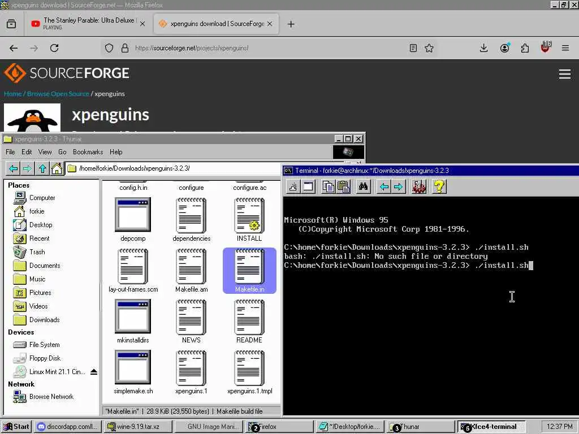Switch to next terminal tab arrow

click(x=399, y=186)
